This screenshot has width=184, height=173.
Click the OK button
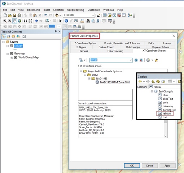point(132,166)
